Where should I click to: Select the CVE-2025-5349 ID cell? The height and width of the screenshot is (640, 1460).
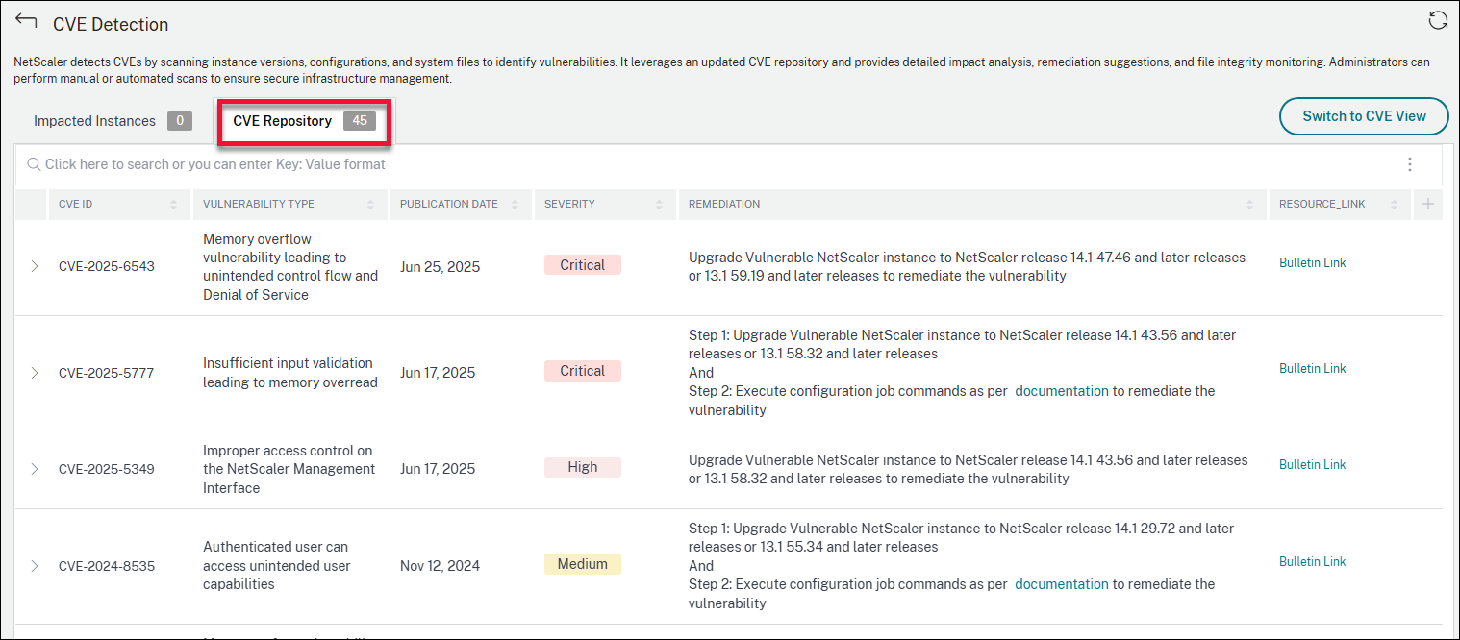[x=107, y=469]
